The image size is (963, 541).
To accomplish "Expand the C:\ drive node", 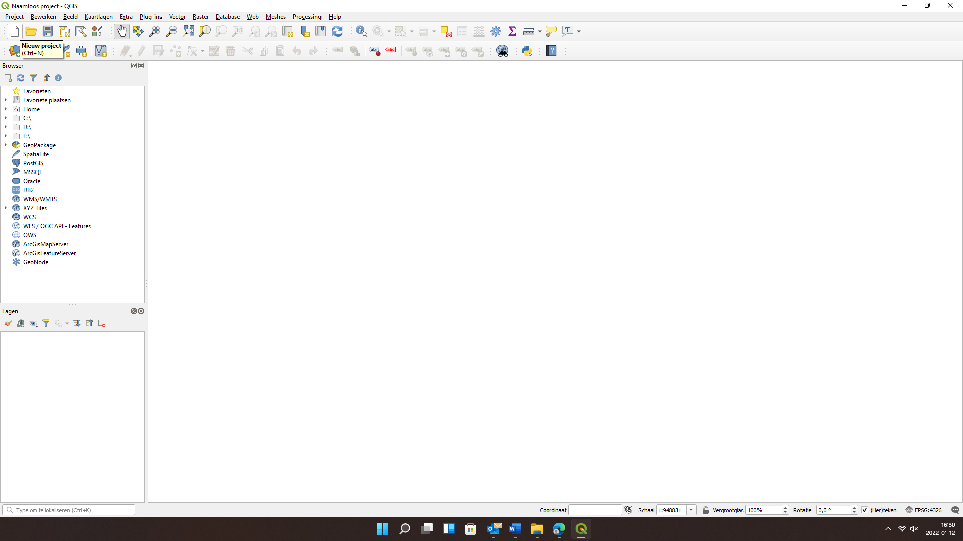I will click(x=6, y=118).
